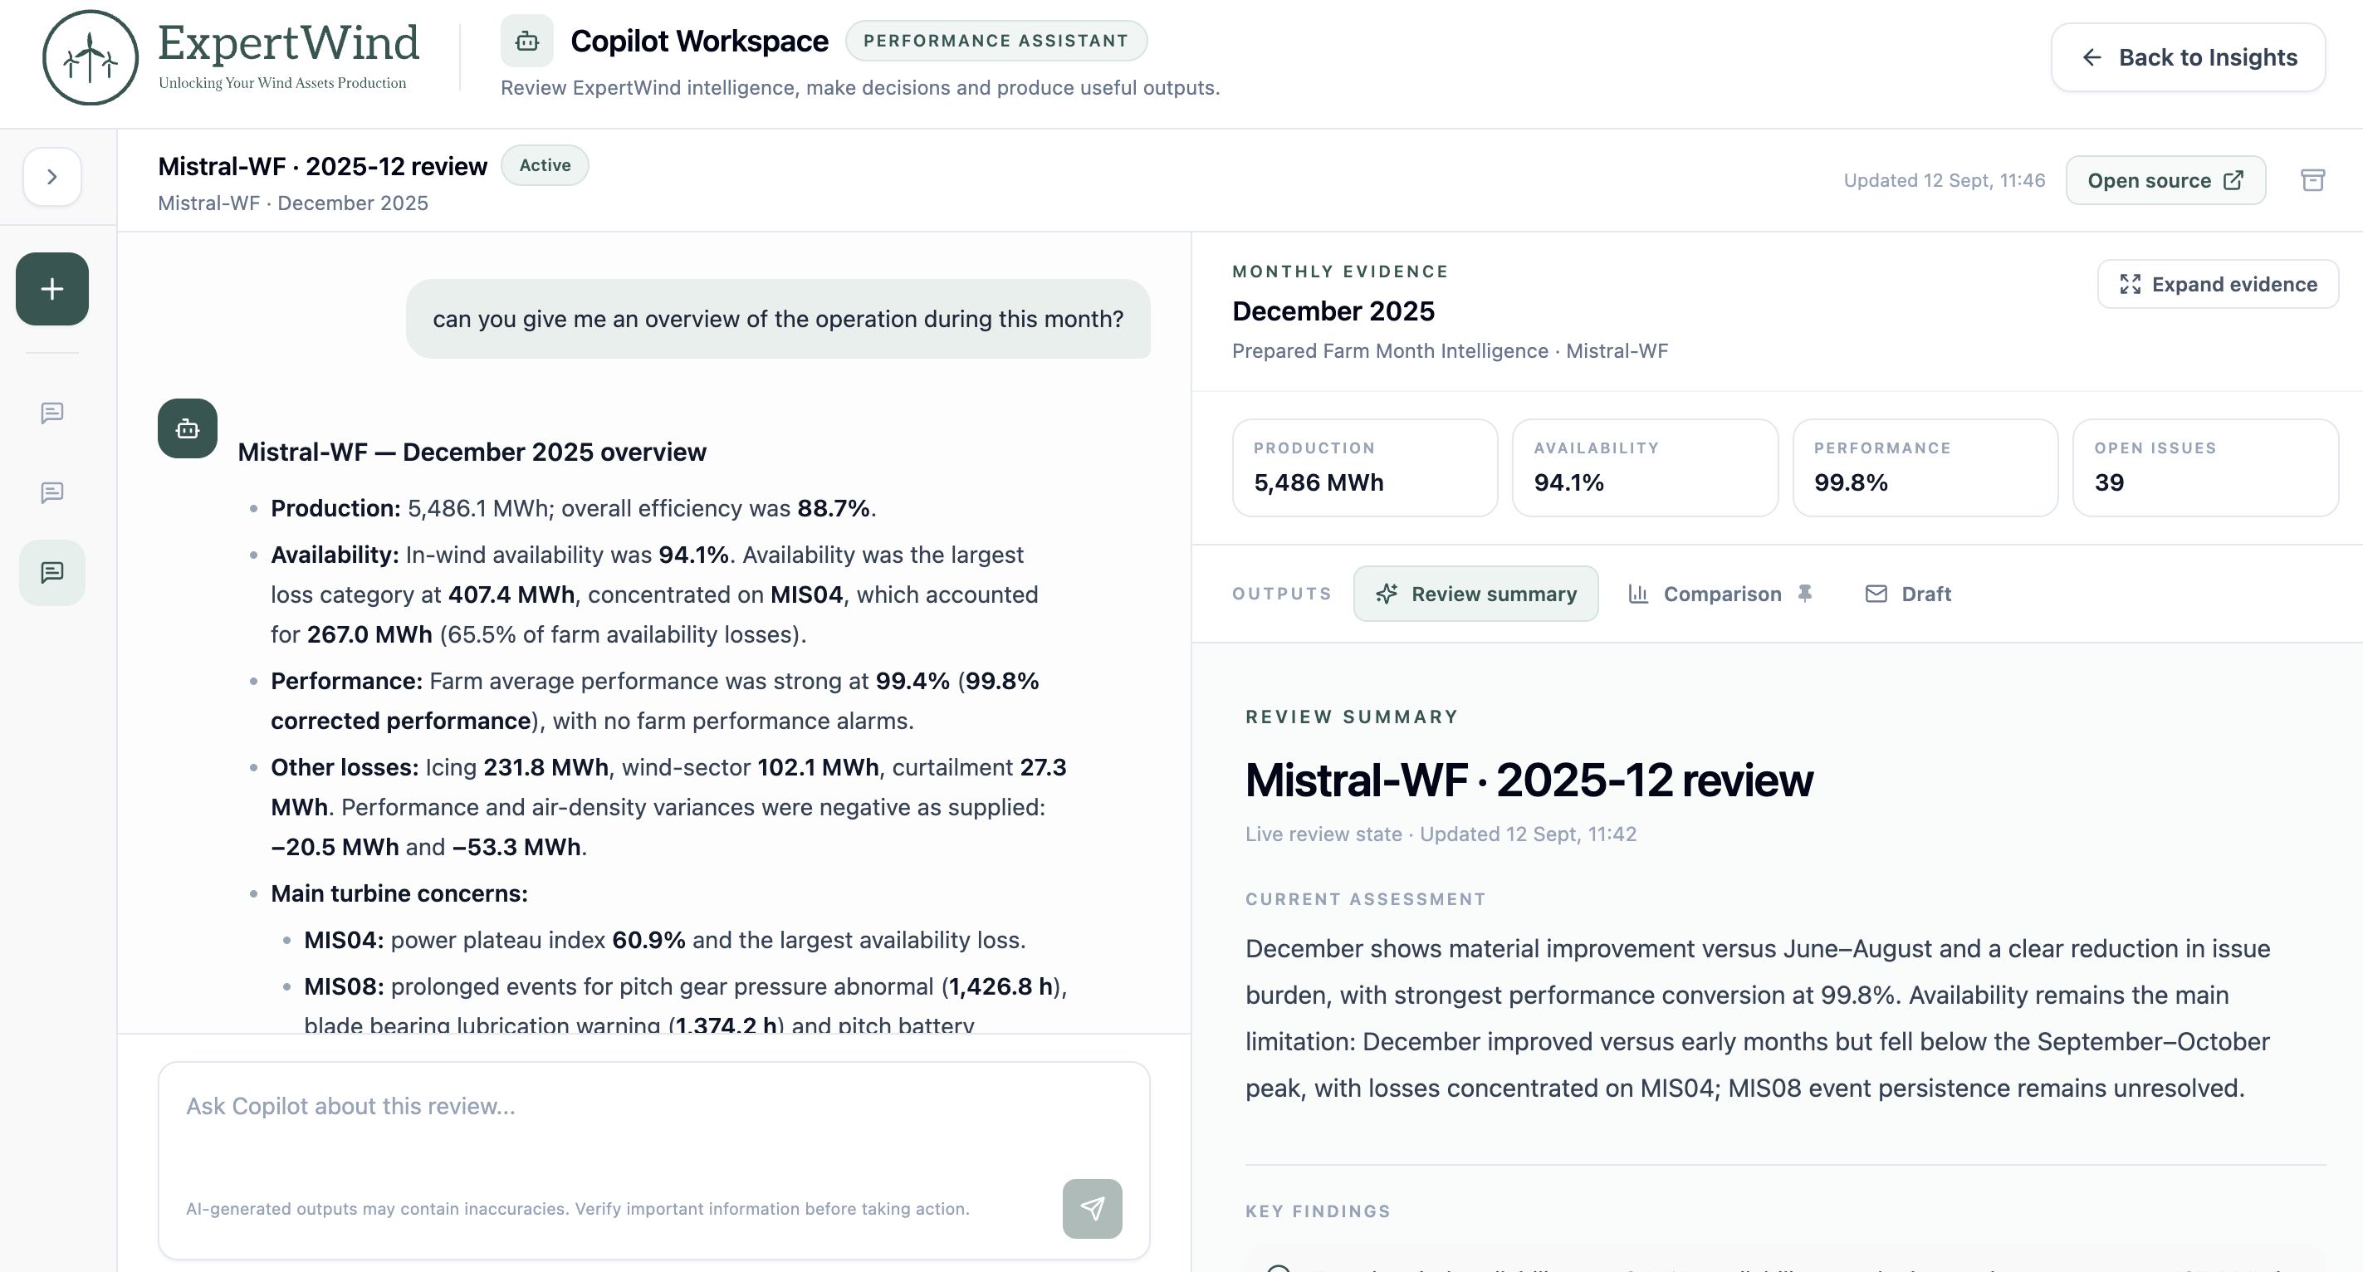Switch to the Review summary output tab
Viewport: 2363px width, 1272px height.
point(1475,594)
